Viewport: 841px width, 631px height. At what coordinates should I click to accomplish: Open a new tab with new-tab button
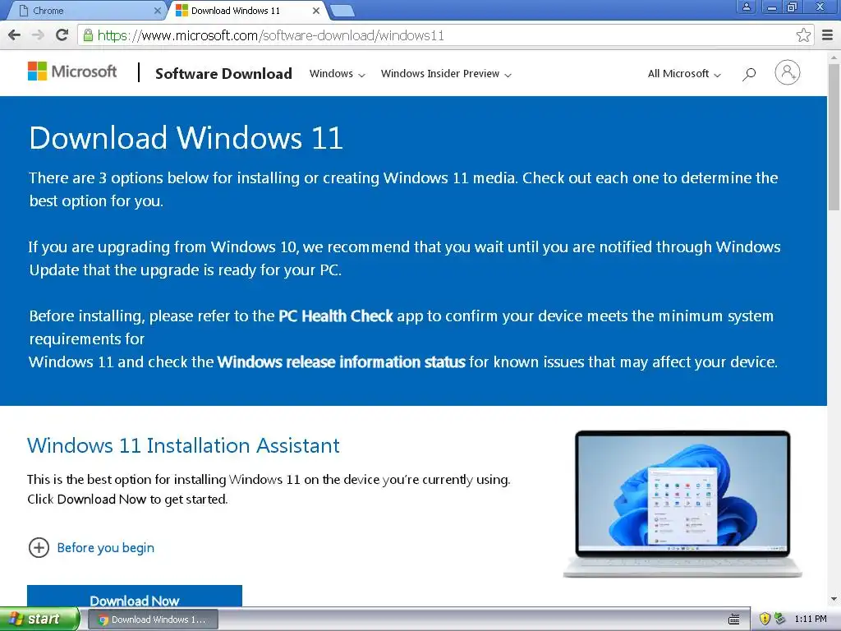coord(342,11)
